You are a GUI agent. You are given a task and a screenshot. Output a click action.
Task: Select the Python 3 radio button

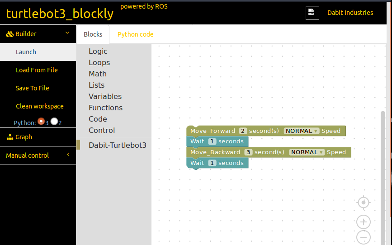tap(41, 122)
